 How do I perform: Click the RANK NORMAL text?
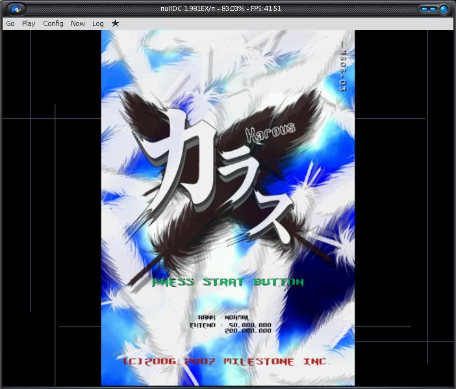click(x=223, y=317)
